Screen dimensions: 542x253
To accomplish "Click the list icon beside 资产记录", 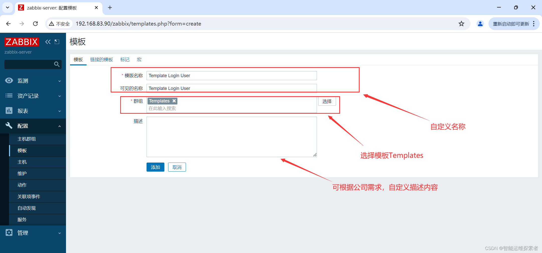I will 9,95.
